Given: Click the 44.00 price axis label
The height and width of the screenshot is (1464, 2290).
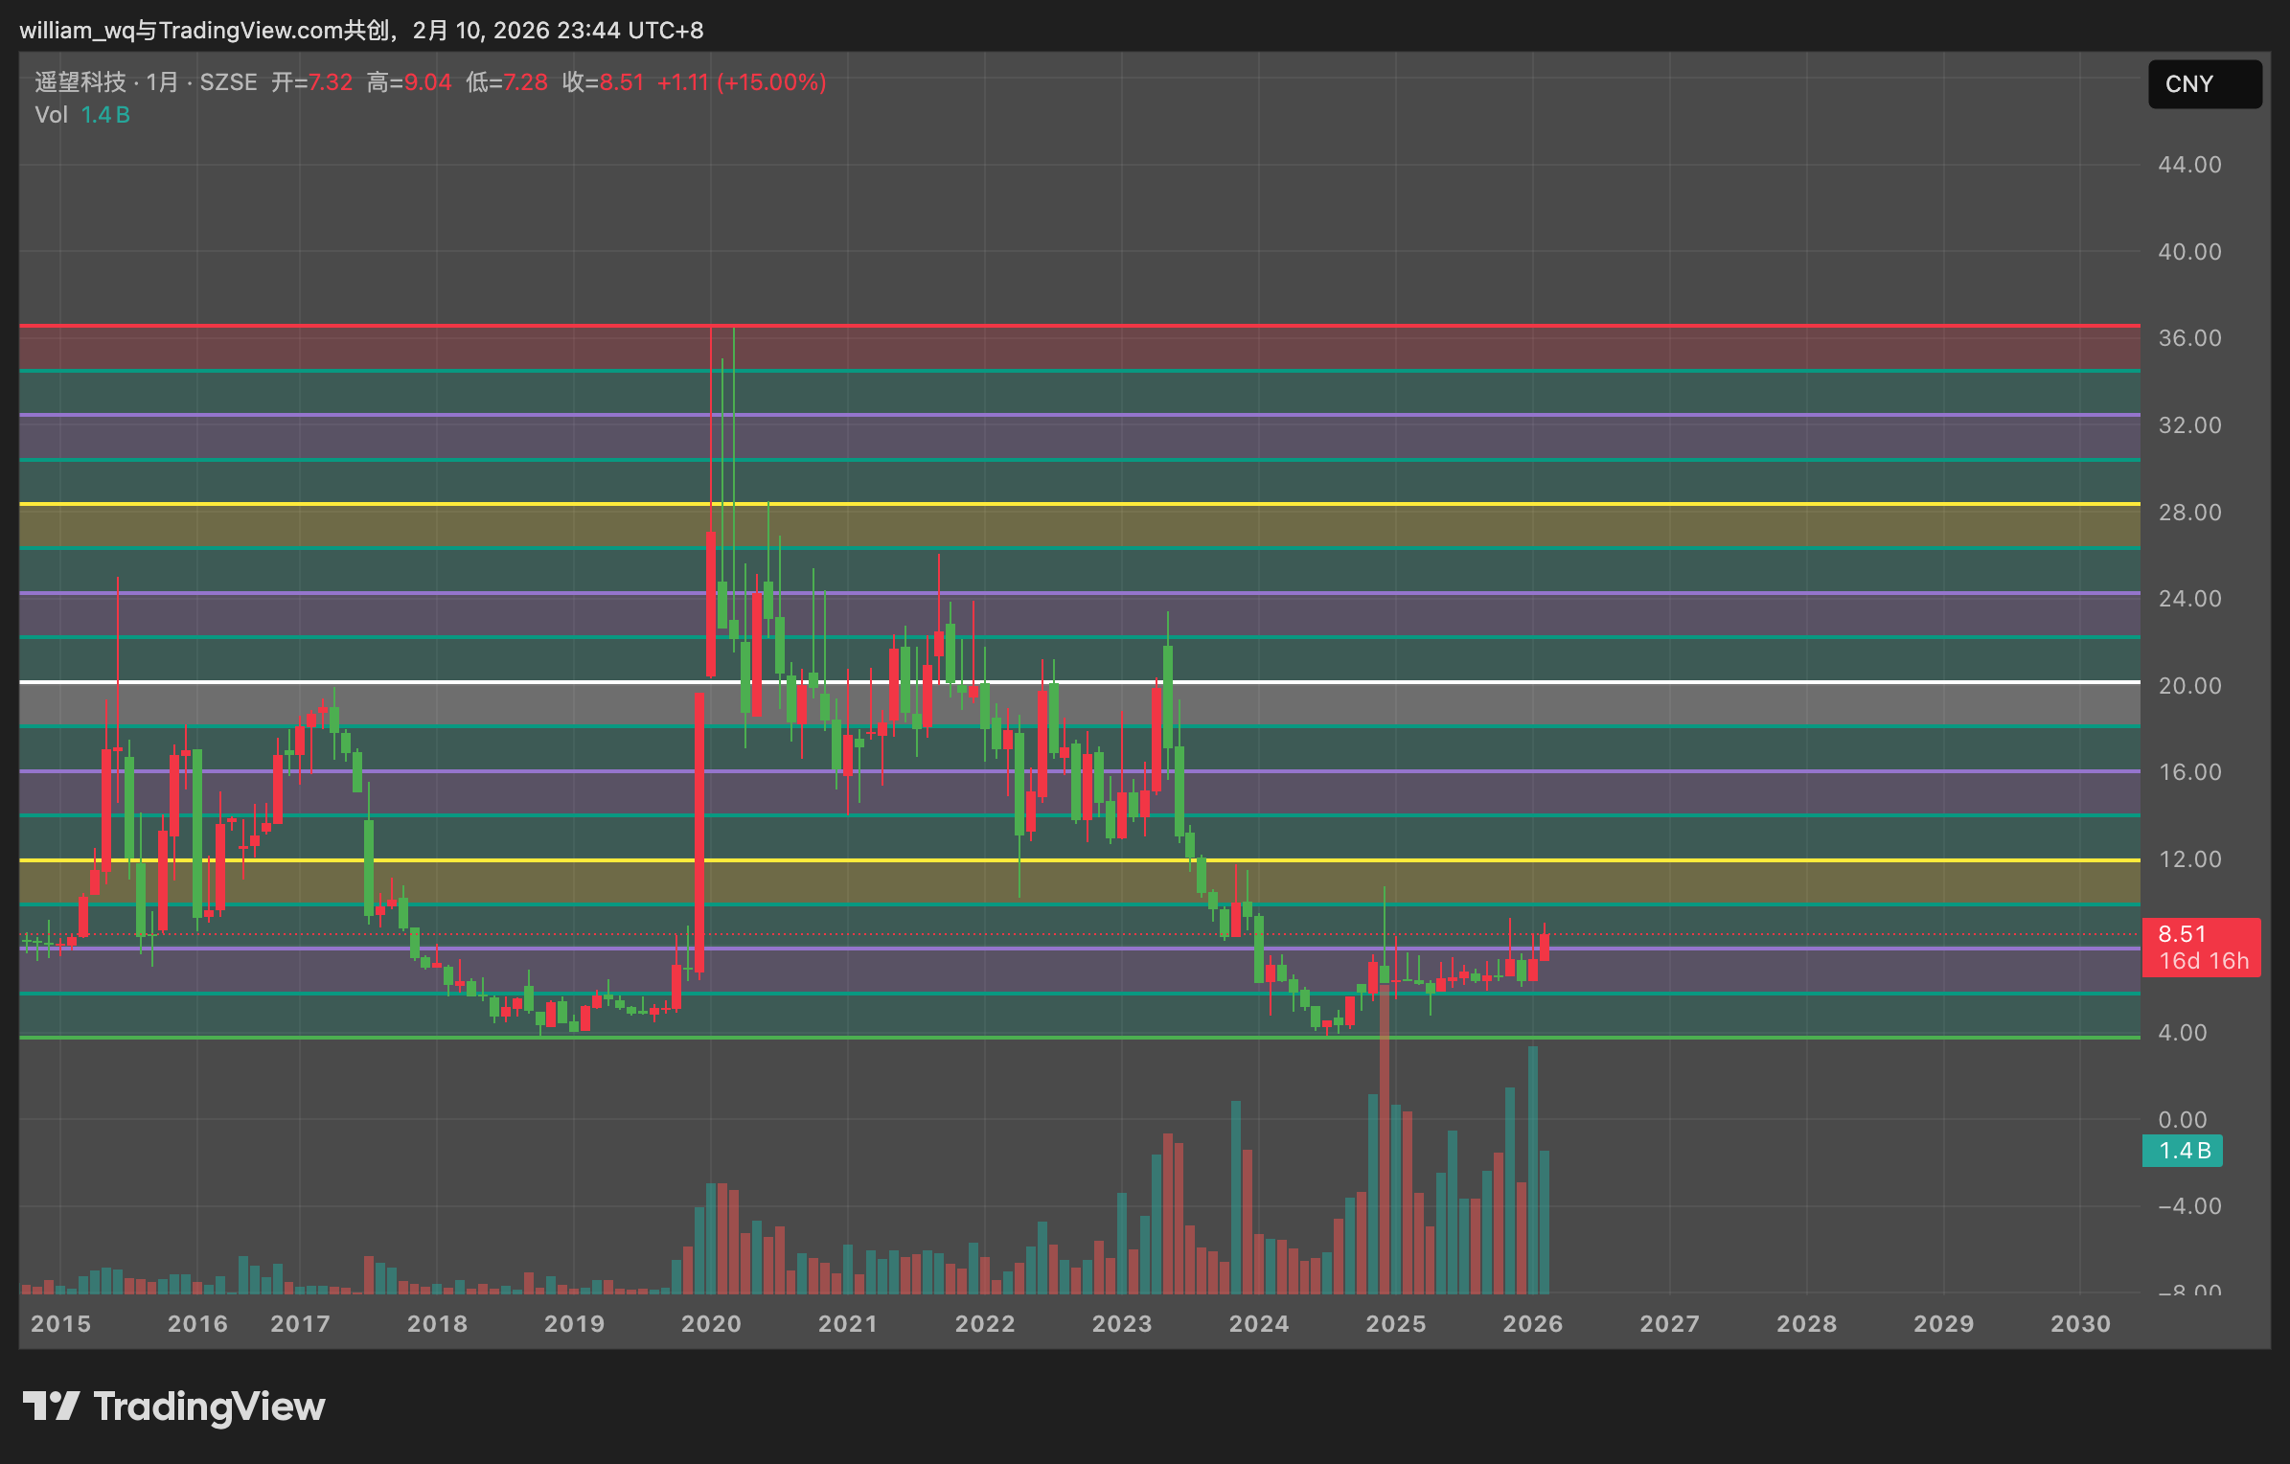Looking at the screenshot, I should coord(2188,165).
